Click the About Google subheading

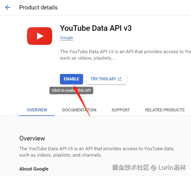click(34, 169)
